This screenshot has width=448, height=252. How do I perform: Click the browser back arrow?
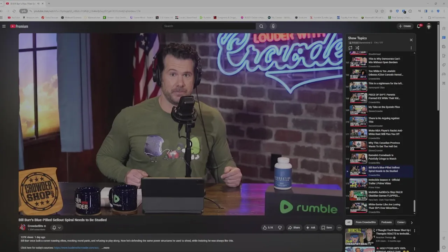pos(2,11)
